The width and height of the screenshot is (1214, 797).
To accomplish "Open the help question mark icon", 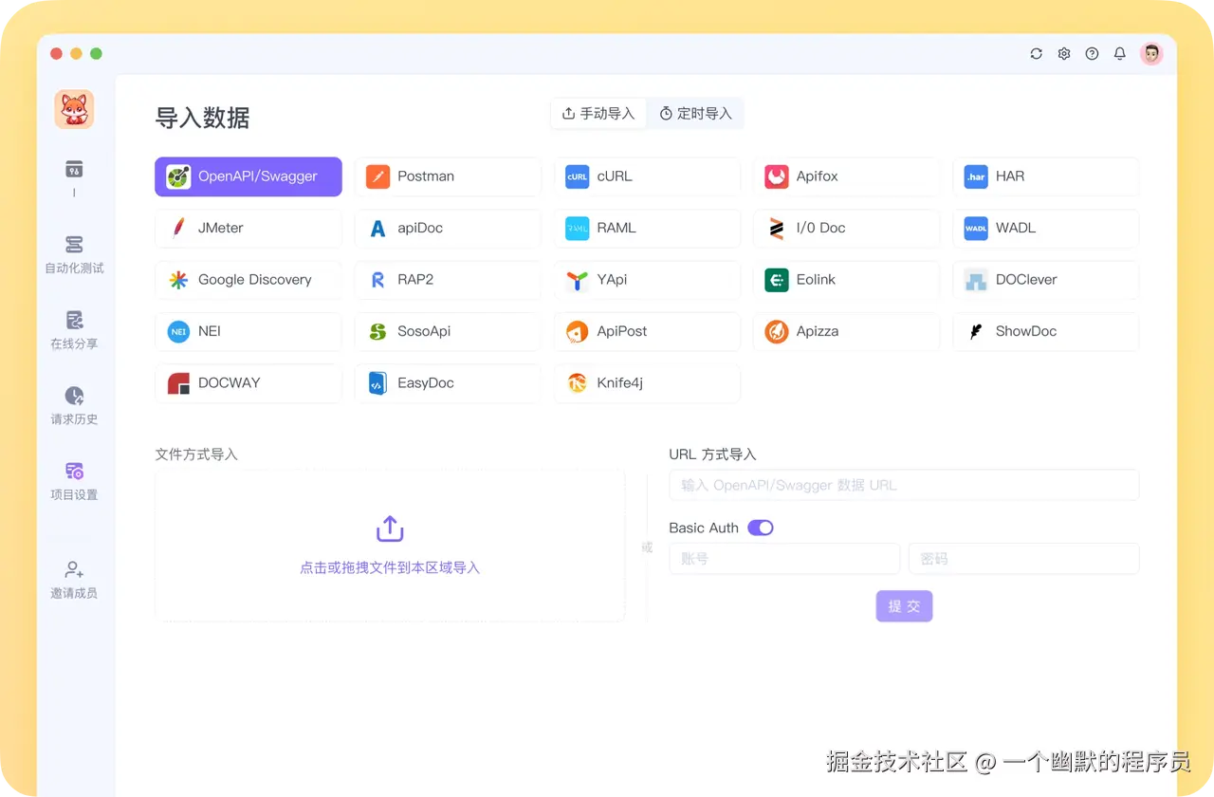I will point(1092,54).
